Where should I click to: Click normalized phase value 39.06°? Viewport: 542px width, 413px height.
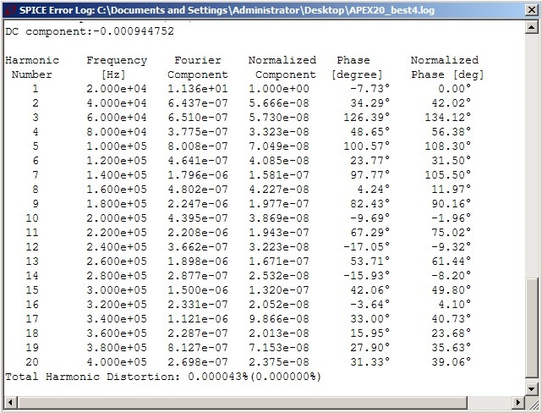(451, 362)
